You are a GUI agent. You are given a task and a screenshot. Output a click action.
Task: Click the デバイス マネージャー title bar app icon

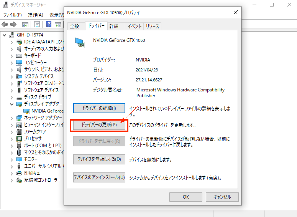pos(6,5)
